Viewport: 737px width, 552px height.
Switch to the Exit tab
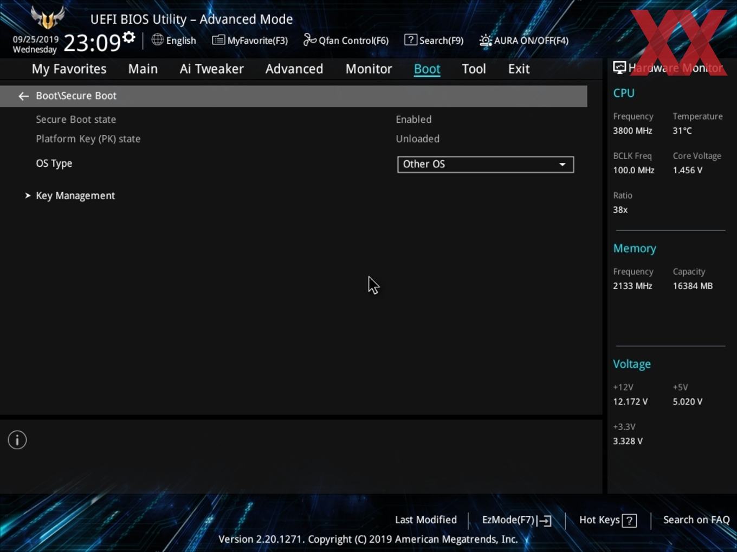pos(519,69)
